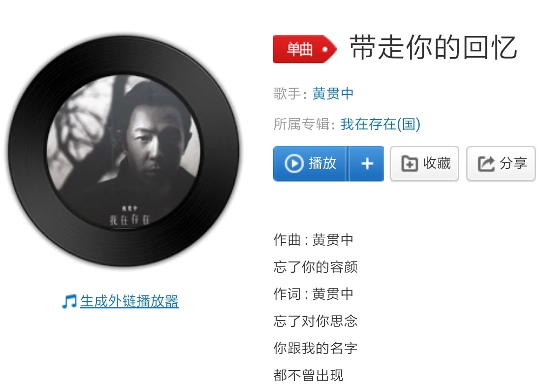
Task: Click the 生成外链播放器 link
Action: tap(129, 301)
